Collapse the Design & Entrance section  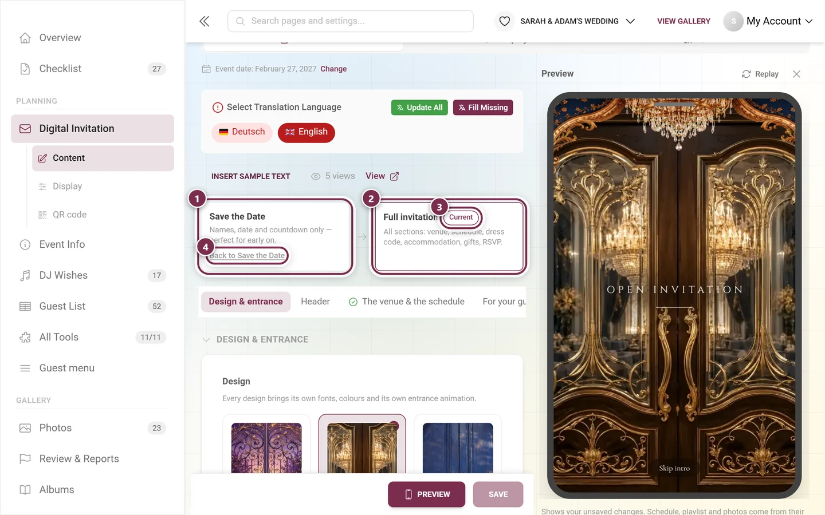pyautogui.click(x=206, y=340)
